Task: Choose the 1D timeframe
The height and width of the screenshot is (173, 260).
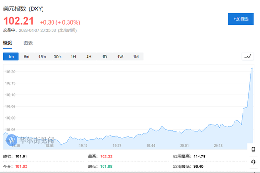Action: click(x=104, y=57)
